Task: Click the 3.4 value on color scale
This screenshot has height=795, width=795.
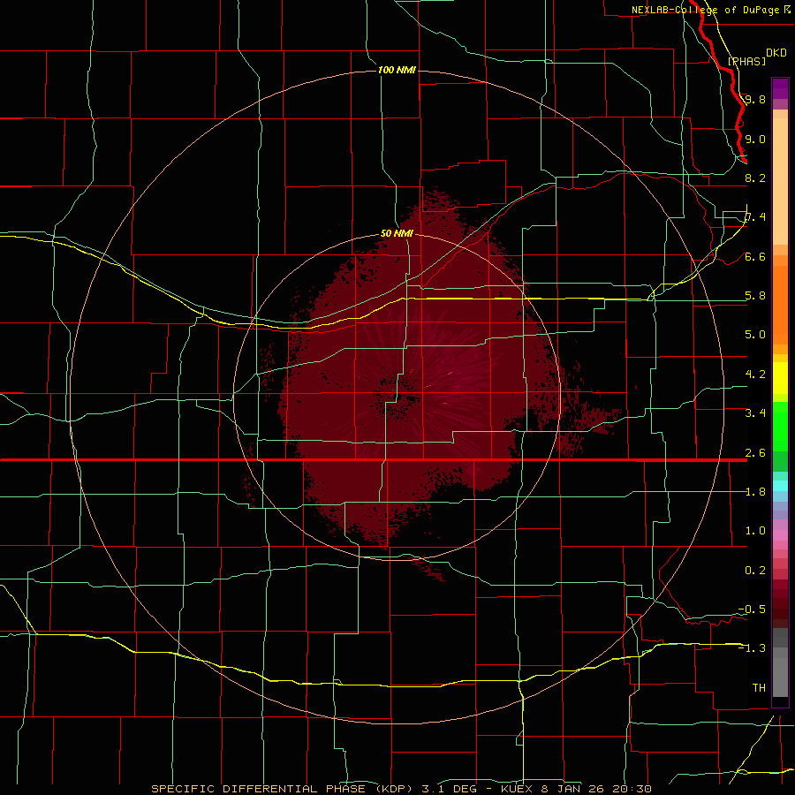Action: click(755, 413)
